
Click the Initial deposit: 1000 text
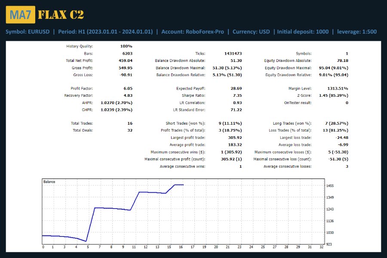point(303,31)
